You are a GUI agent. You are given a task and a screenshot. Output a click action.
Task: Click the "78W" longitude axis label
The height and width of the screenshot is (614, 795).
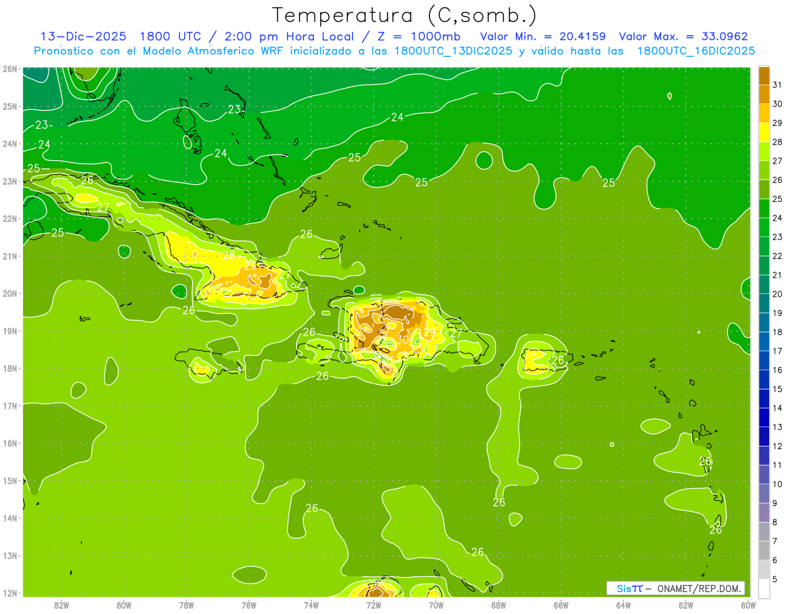point(186,605)
